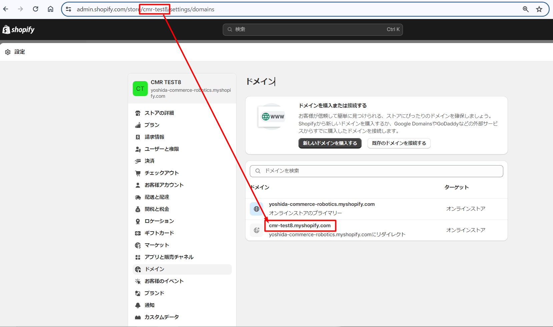553x327 pixels.
Task: Select ドメイン in sidebar
Action: point(182,269)
